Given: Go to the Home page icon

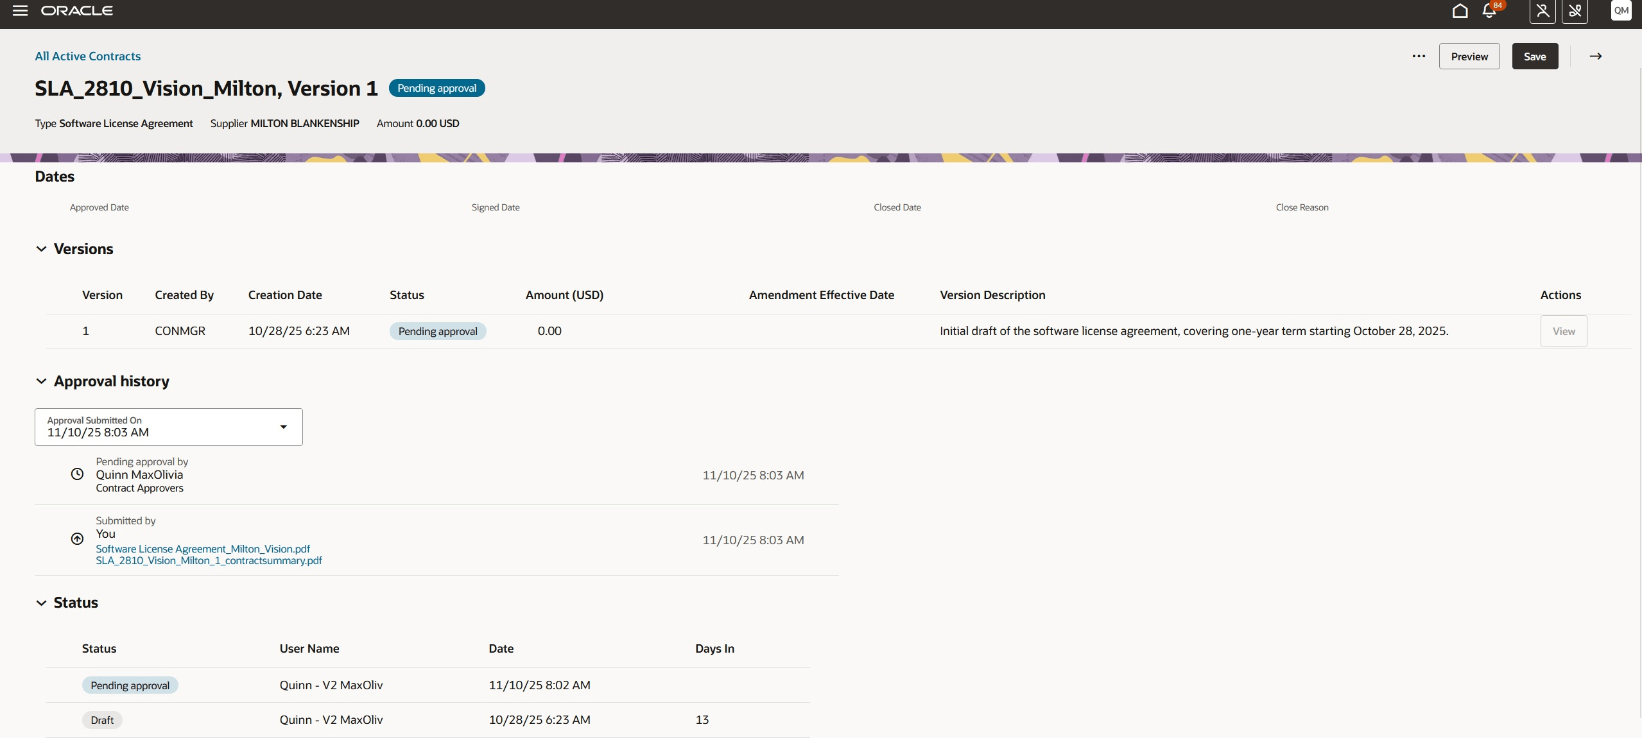Looking at the screenshot, I should point(1460,11).
